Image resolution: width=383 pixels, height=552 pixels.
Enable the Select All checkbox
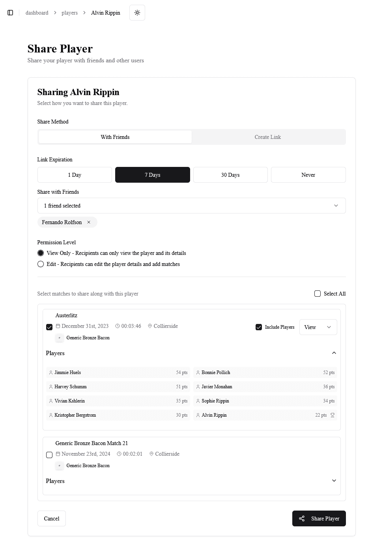point(318,294)
